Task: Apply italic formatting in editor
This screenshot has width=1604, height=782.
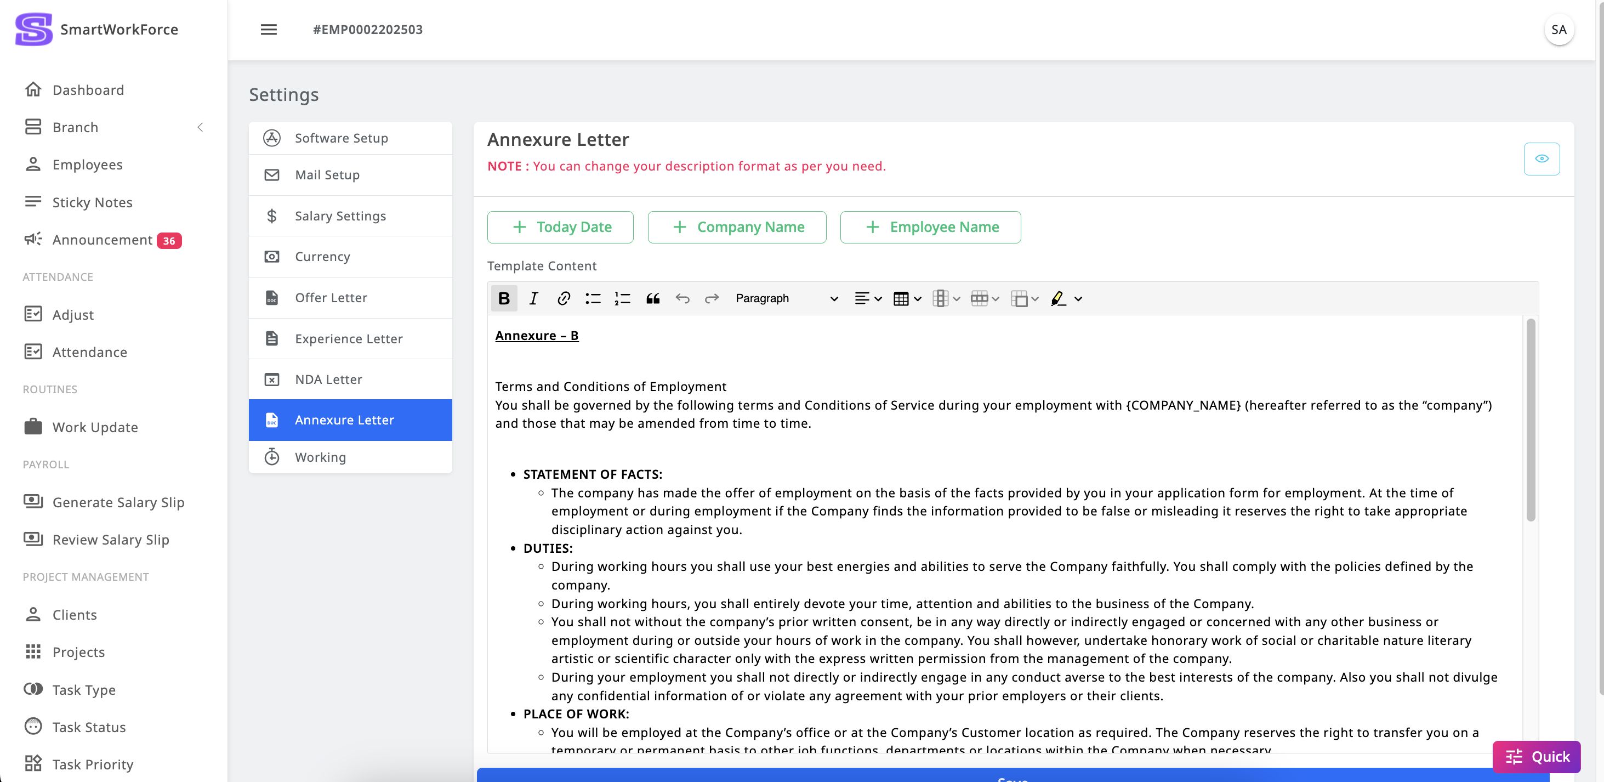Action: (533, 298)
